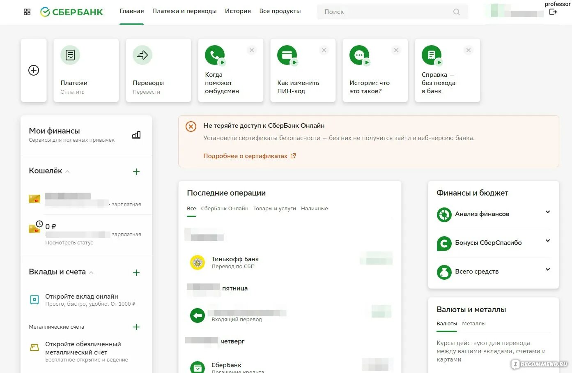This screenshot has width=572, height=373.
Task: Open the ombudsman phone story icon
Action: [x=215, y=55]
